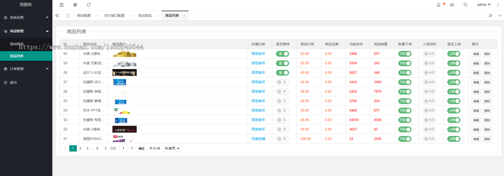Collapse the 商品管理 sidebar menu
This screenshot has height=176, width=504.
(26, 31)
